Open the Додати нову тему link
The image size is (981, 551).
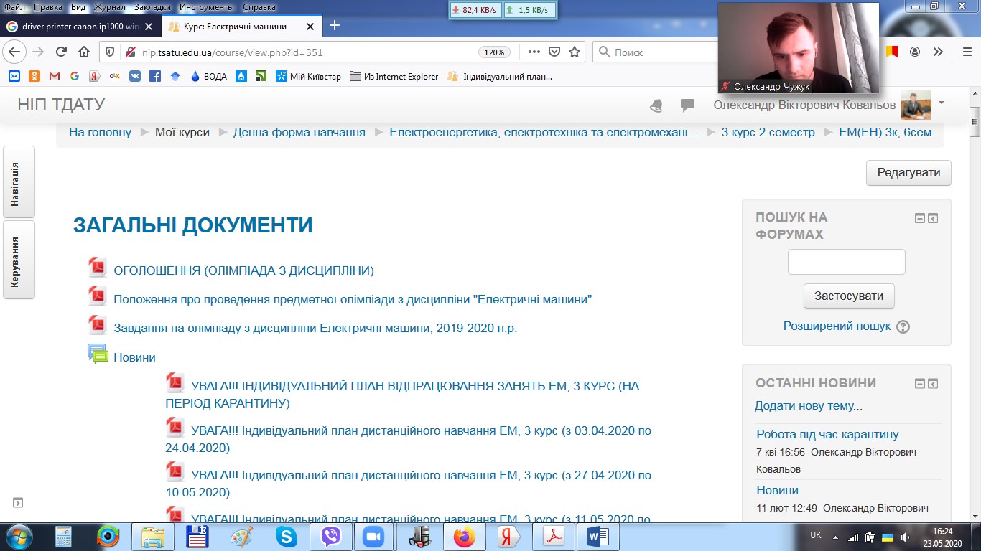pyautogui.click(x=808, y=406)
